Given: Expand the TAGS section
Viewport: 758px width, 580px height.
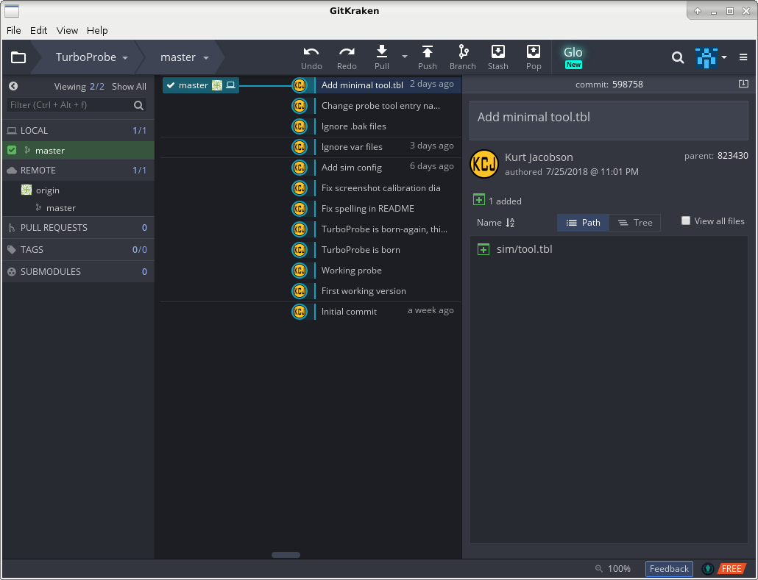Looking at the screenshot, I should (78, 250).
